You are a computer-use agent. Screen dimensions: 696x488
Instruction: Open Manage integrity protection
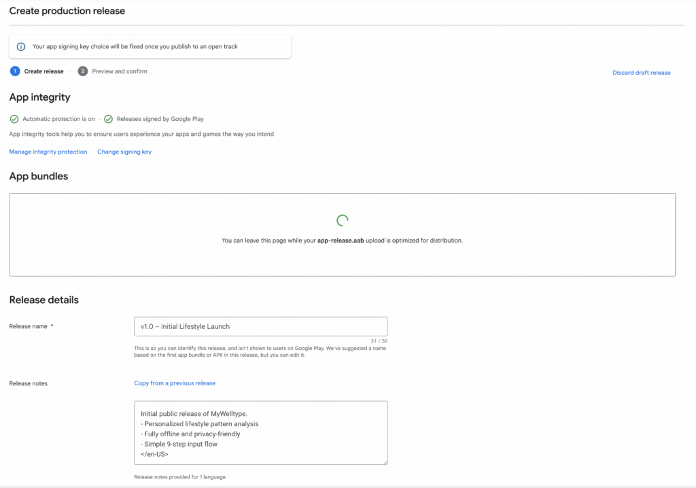tap(48, 152)
